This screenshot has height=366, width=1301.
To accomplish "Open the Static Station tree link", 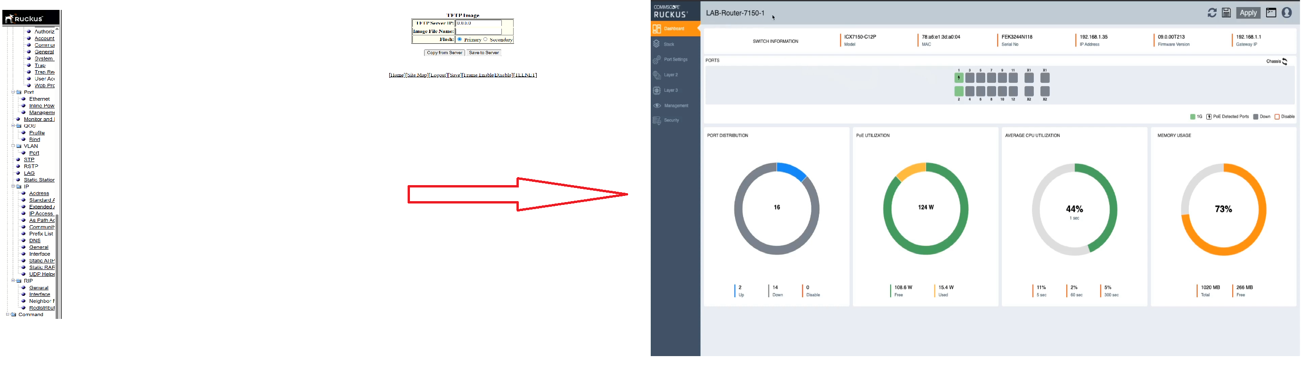I will tap(39, 180).
